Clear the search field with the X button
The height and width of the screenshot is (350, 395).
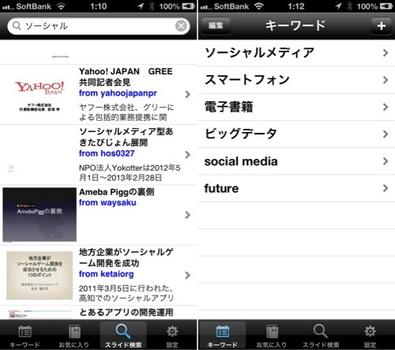coord(181,26)
